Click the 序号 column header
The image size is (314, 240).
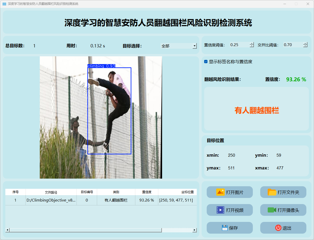click(16, 192)
